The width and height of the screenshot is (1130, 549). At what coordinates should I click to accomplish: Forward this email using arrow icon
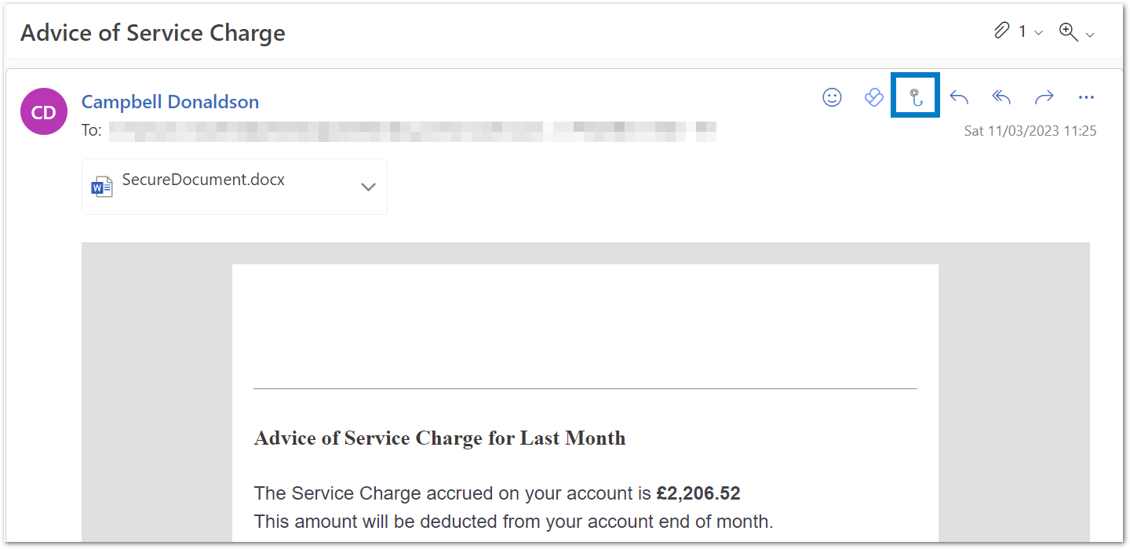point(1044,97)
